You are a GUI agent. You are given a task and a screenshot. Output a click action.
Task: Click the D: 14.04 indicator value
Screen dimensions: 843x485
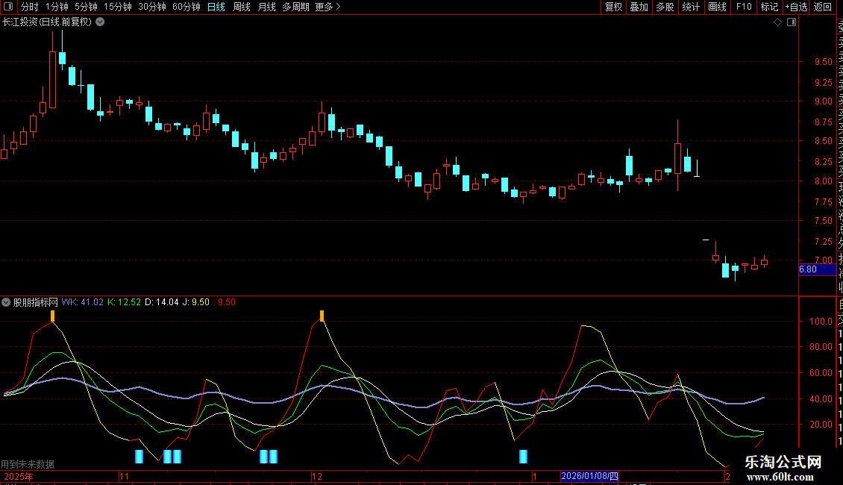pyautogui.click(x=162, y=302)
